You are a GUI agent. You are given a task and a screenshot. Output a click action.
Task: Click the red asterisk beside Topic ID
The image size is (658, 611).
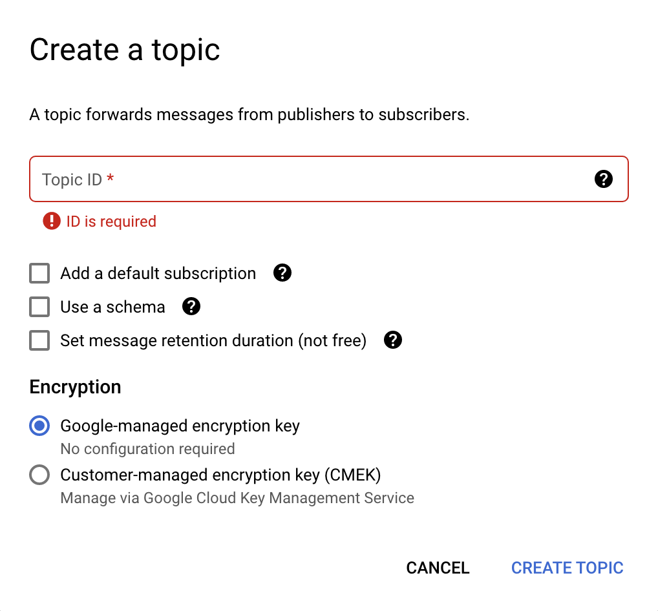tap(111, 179)
